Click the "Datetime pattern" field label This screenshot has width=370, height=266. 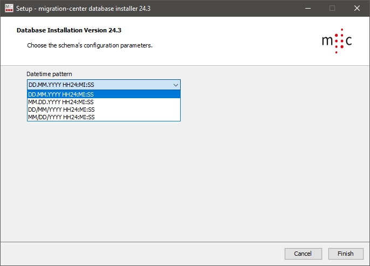coord(49,74)
